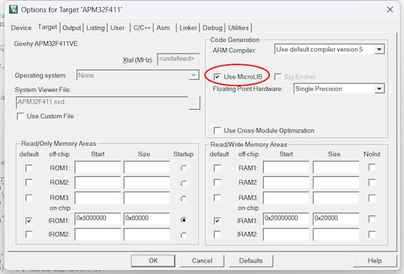Open the Debug tab

212,28
